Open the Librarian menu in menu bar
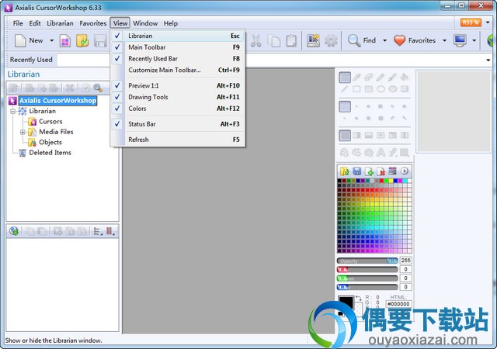This screenshot has width=497, height=349. click(x=60, y=23)
